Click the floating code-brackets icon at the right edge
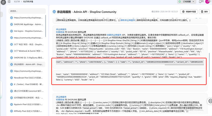This screenshot has width=212, height=116. point(210,101)
